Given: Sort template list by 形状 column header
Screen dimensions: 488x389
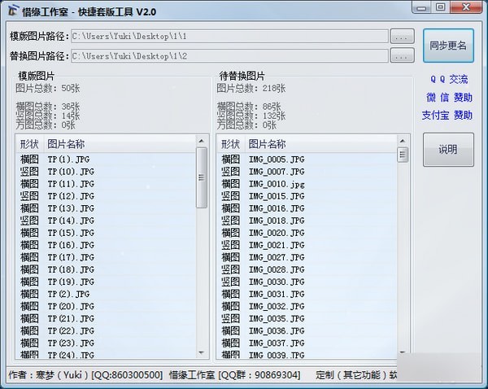Looking at the screenshot, I should tap(29, 144).
